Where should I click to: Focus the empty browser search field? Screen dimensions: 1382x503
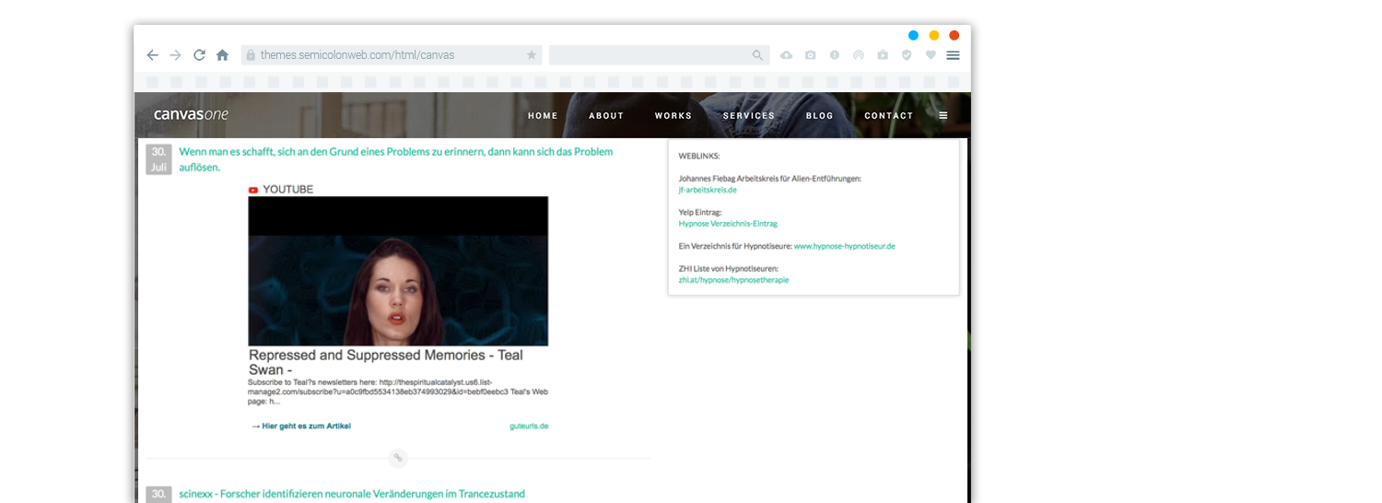click(659, 55)
